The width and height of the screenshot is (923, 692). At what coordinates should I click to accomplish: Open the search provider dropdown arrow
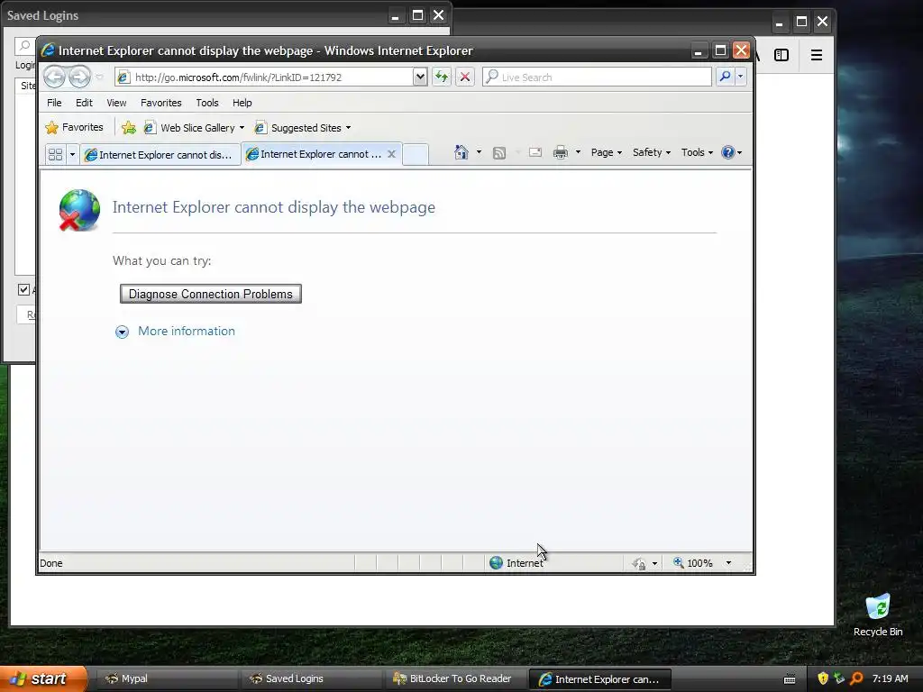[x=741, y=77]
